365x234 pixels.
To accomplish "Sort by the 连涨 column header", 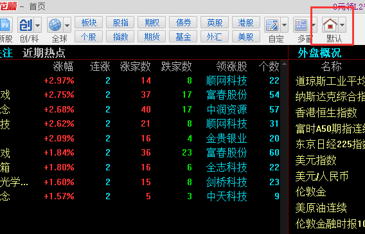I will pos(100,67).
